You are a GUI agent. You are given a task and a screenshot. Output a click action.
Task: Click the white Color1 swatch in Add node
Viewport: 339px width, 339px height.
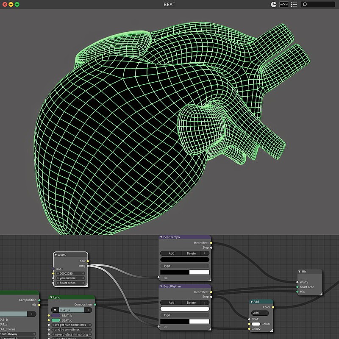[x=256, y=324]
